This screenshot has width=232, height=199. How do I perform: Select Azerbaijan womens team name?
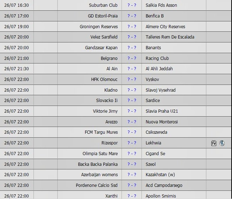coord(99,174)
